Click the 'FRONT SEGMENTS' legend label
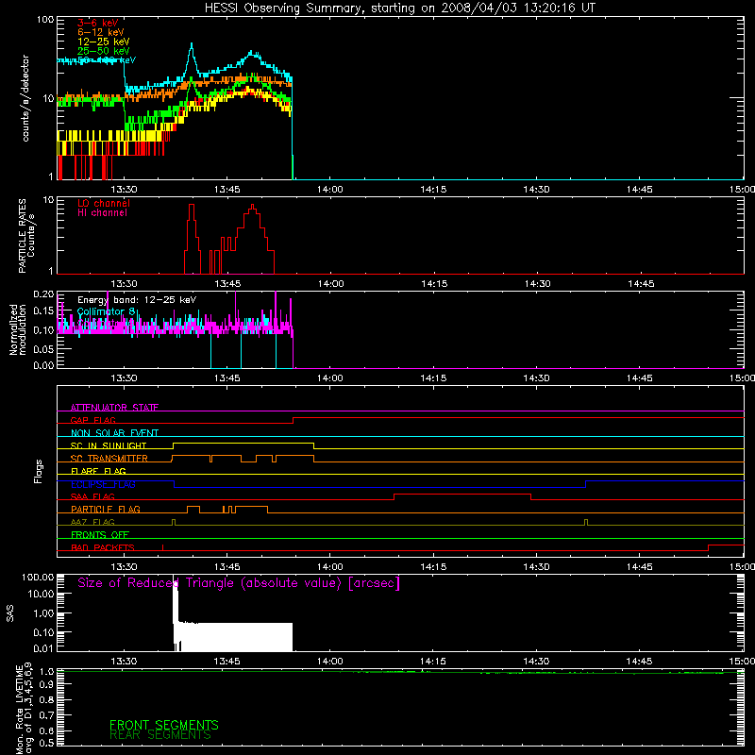Image resolution: width=755 pixels, height=755 pixels. pyautogui.click(x=163, y=725)
